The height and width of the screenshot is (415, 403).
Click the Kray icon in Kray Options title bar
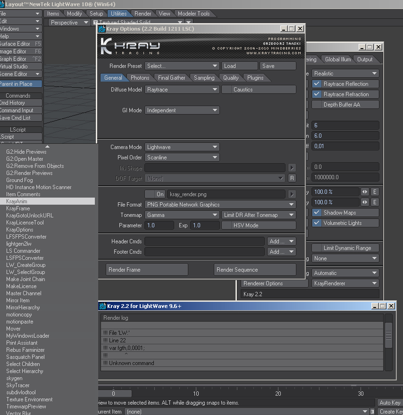click(102, 29)
